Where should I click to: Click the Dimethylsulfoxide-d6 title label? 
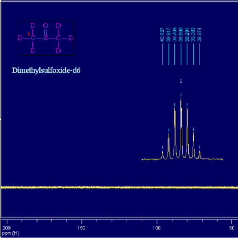coord(46,70)
